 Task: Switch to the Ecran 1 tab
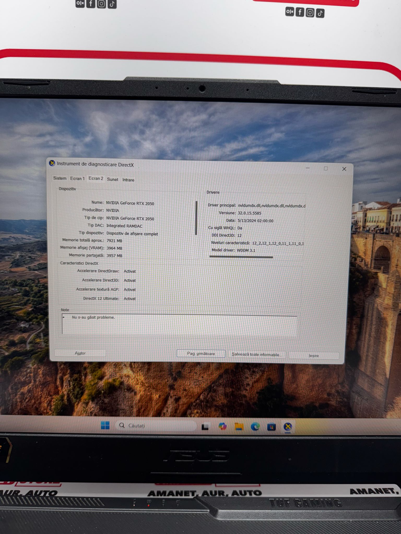point(78,179)
